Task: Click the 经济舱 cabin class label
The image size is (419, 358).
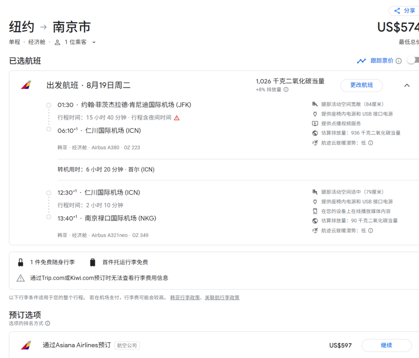Action: point(37,42)
